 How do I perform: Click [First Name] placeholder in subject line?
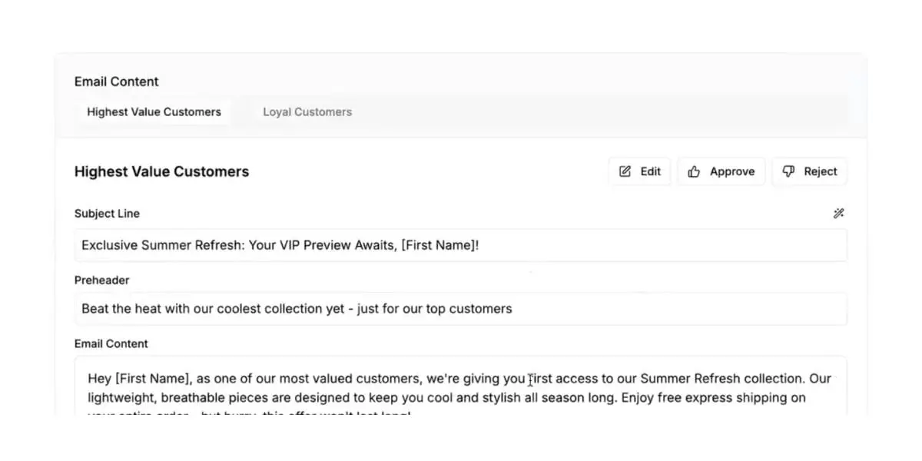click(x=438, y=245)
